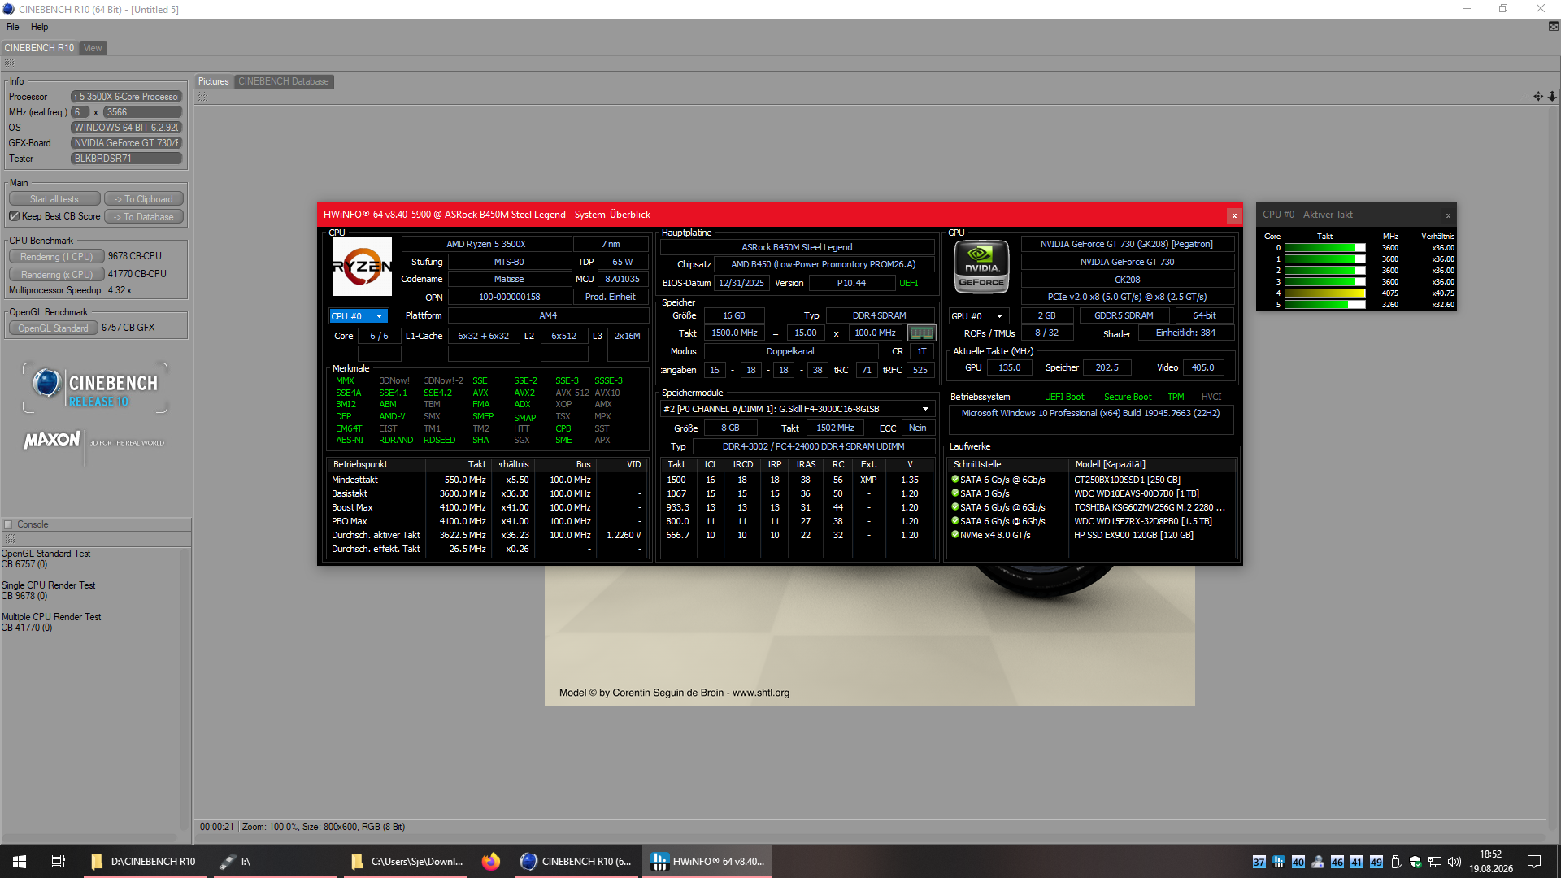Toggle the Keep Best CB Score checkbox

[x=15, y=216]
